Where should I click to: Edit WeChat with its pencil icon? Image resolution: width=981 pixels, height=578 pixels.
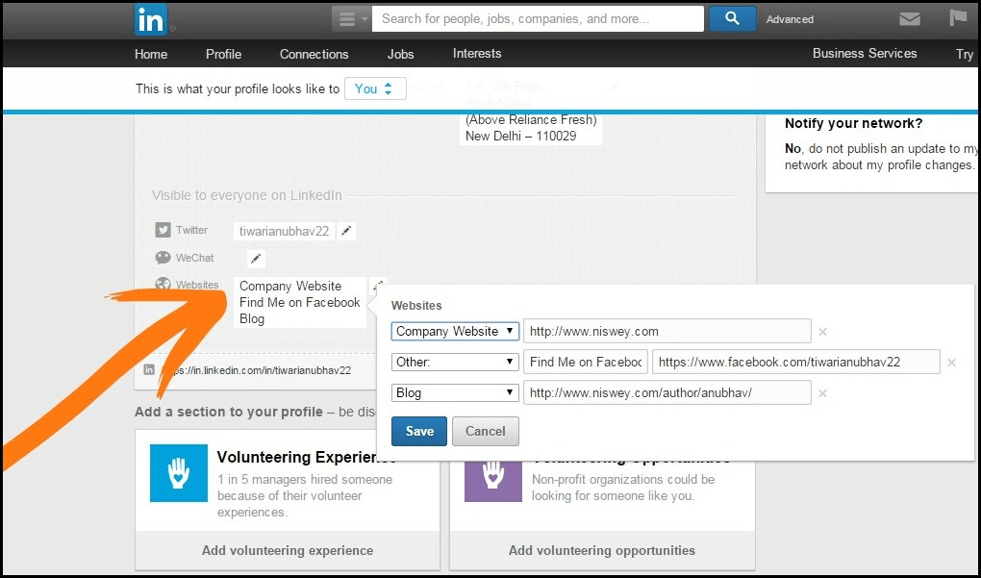click(x=255, y=259)
